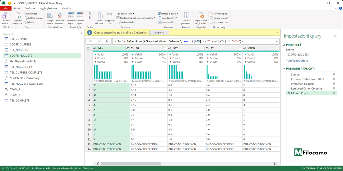
Task: Open the FT column filter dropdown
Action: [240, 48]
